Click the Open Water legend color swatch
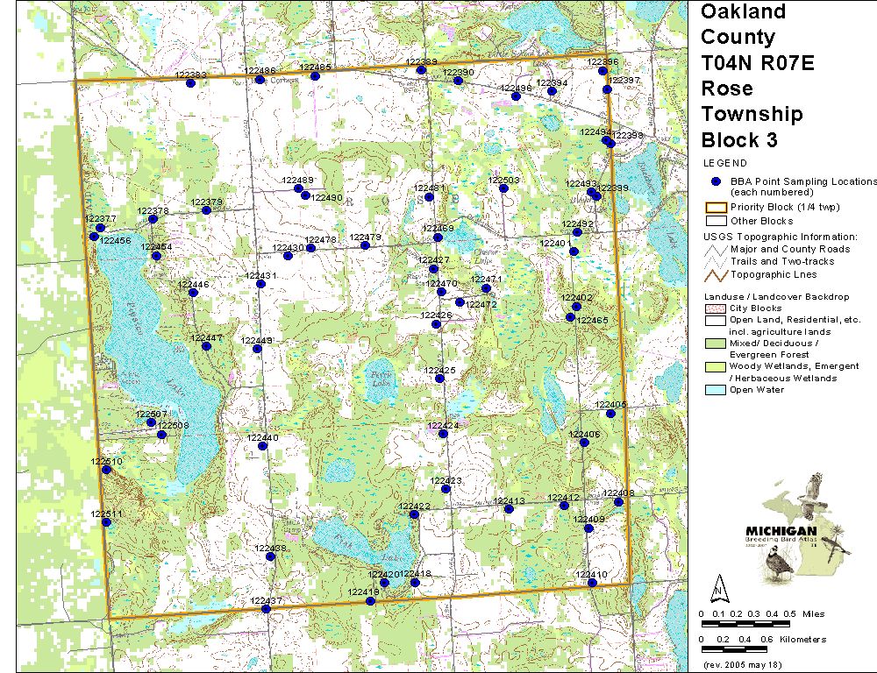 716,390
